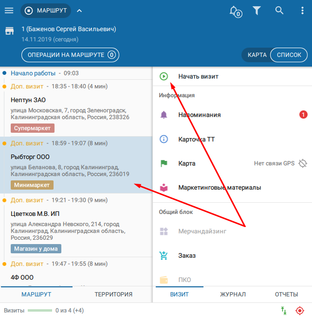Viewport: 312px width, 317px height.
Task: Click the green sync arrows icon
Action: (283, 310)
